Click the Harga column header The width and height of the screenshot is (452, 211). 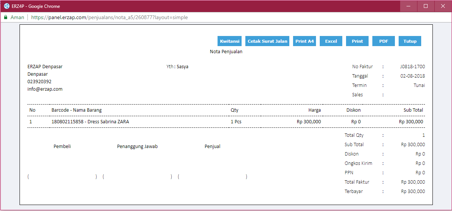click(x=315, y=110)
